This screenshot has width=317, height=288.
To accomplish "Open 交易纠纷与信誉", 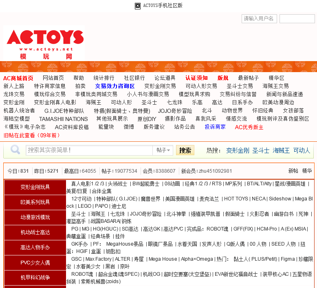I will [x=238, y=94].
